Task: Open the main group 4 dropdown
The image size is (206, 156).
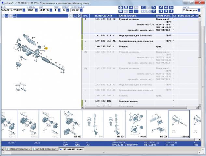Action: tap(59, 10)
